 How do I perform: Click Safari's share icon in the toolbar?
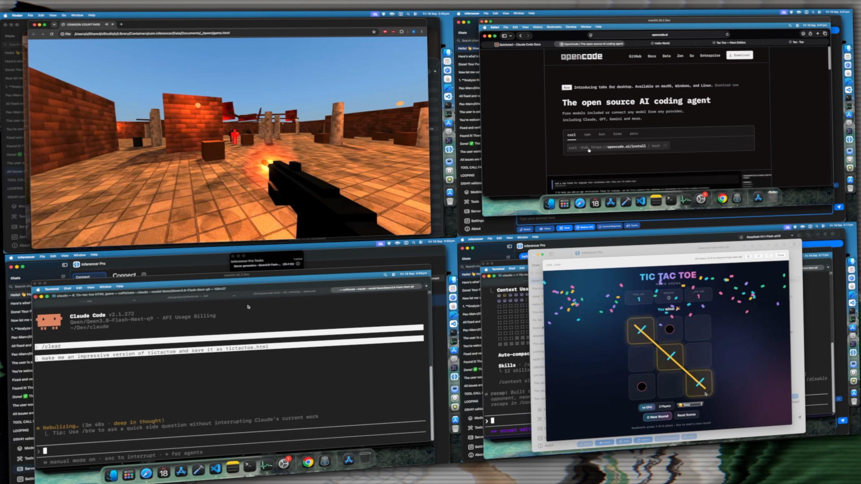(x=810, y=34)
